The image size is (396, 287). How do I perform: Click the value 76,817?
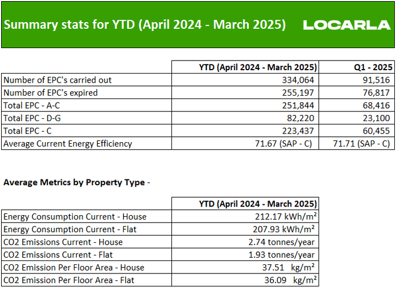pyautogui.click(x=376, y=93)
